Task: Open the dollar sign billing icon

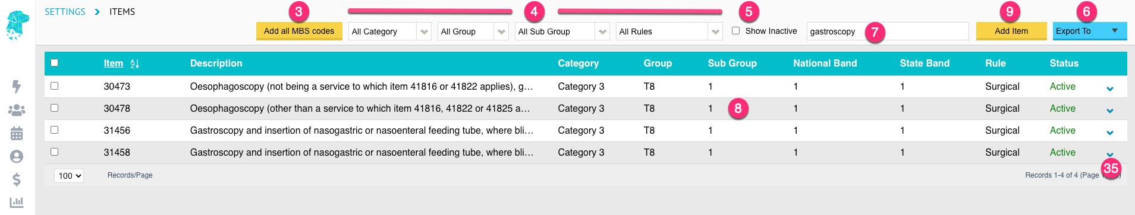Action: 17,179
